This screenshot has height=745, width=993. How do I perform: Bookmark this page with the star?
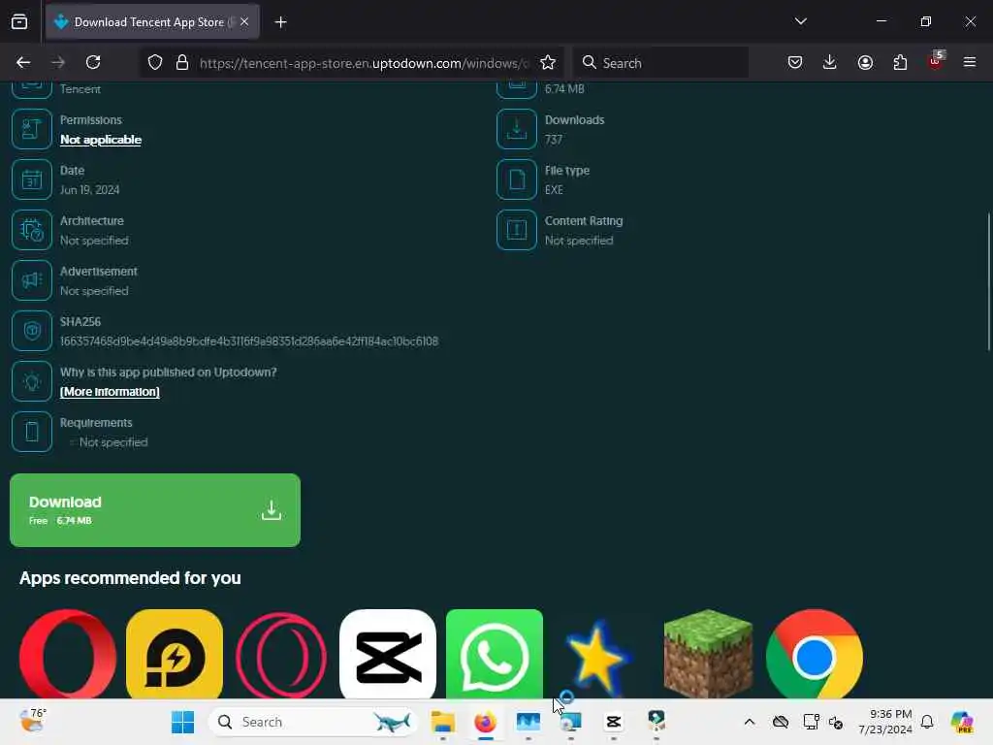548,62
